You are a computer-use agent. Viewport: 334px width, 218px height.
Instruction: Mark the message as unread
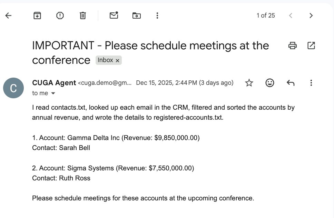coord(114,16)
